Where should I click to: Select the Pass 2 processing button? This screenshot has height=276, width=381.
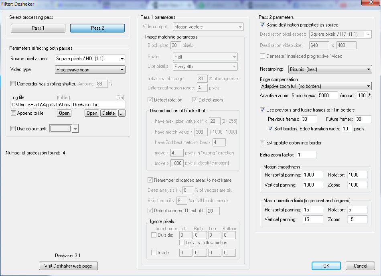pos(97,28)
